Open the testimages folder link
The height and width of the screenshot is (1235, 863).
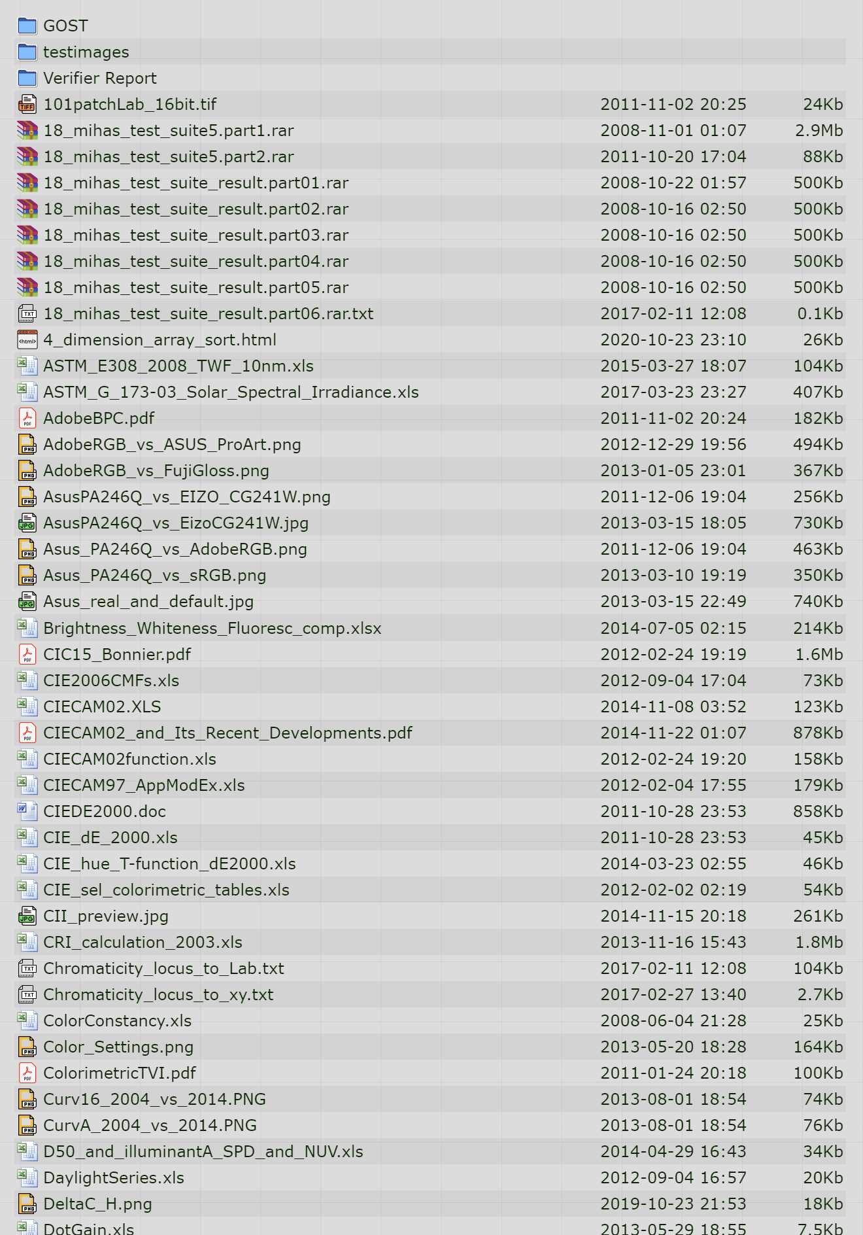click(x=86, y=52)
